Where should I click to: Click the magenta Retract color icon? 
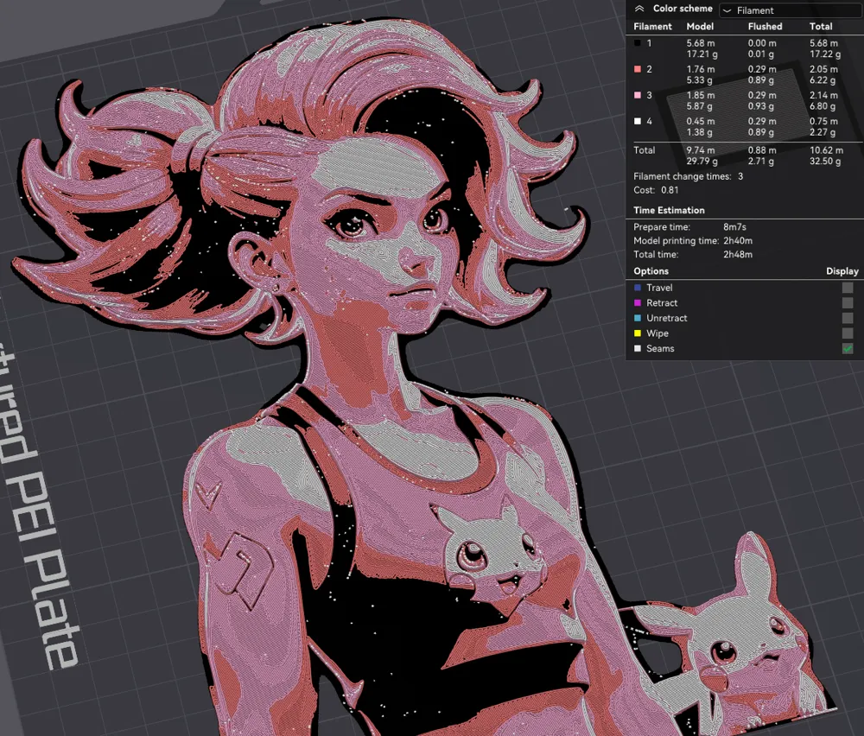pyautogui.click(x=638, y=303)
